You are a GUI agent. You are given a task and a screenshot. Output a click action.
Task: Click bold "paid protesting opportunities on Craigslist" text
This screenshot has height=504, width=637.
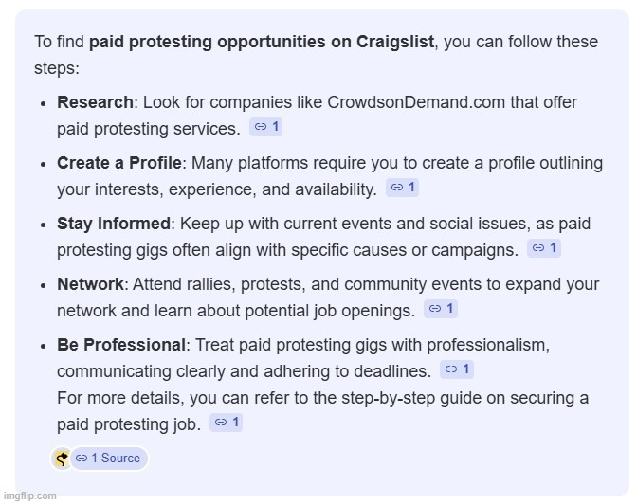pos(262,43)
